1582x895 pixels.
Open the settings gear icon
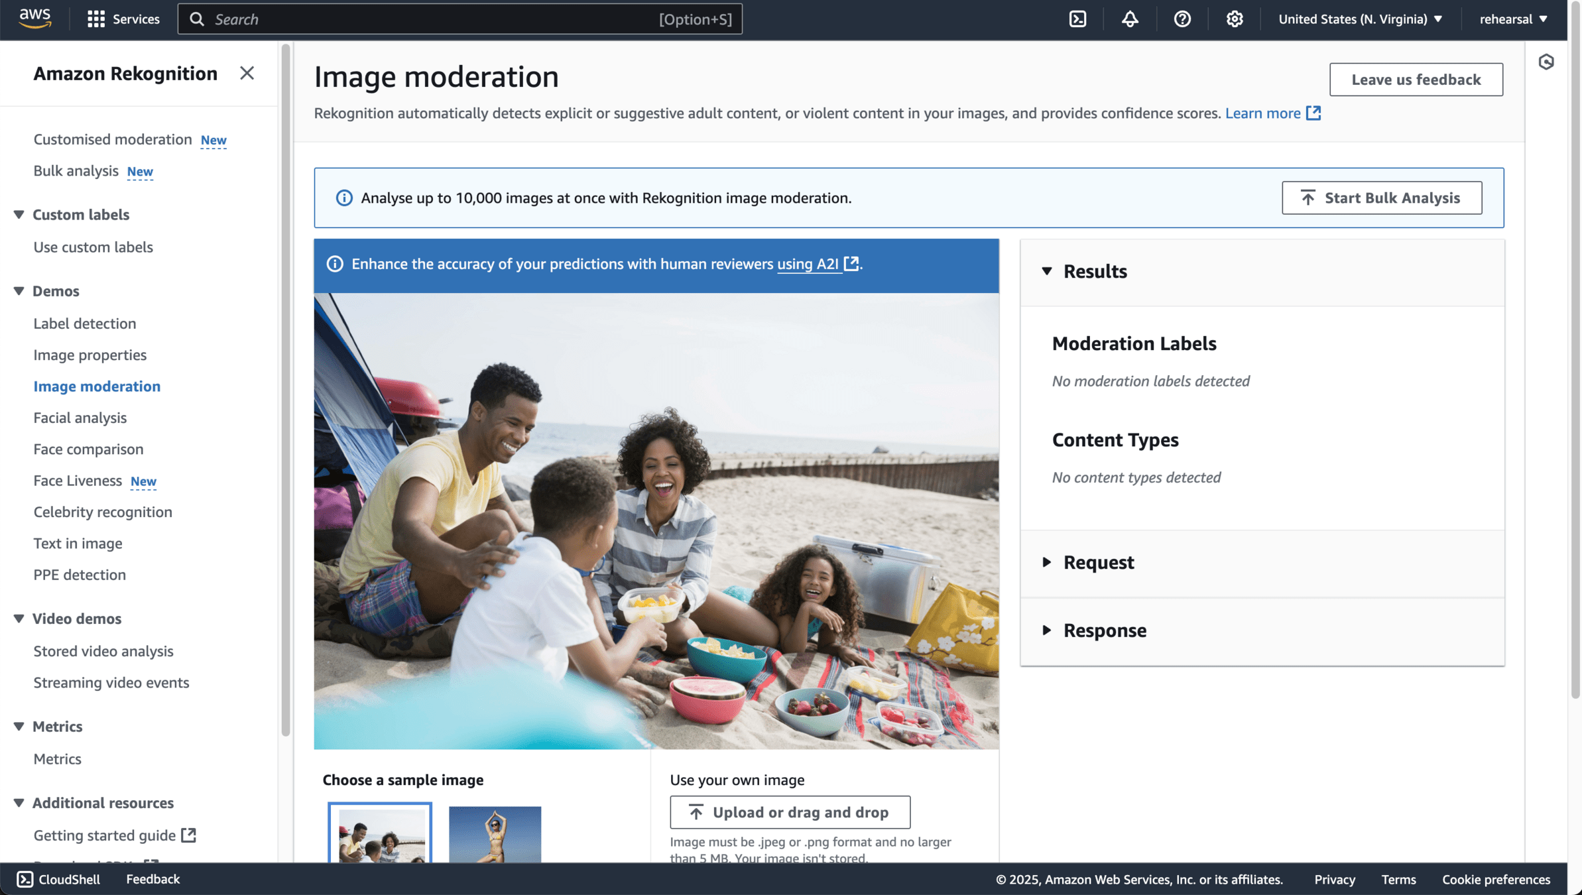1234,19
